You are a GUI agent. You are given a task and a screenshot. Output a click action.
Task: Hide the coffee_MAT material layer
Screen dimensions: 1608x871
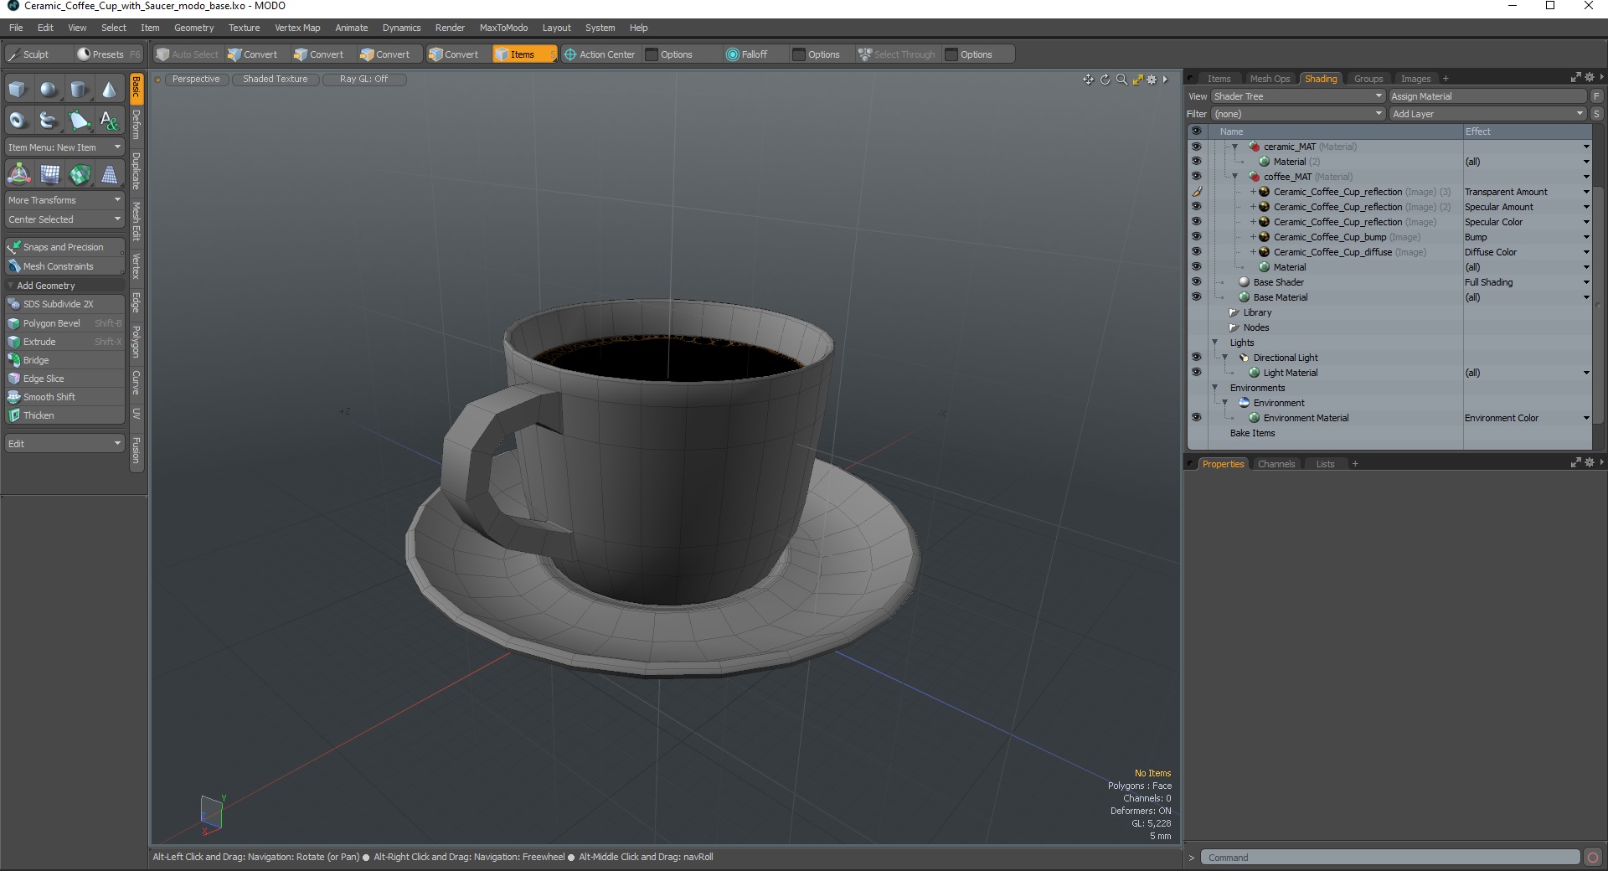coord(1196,177)
